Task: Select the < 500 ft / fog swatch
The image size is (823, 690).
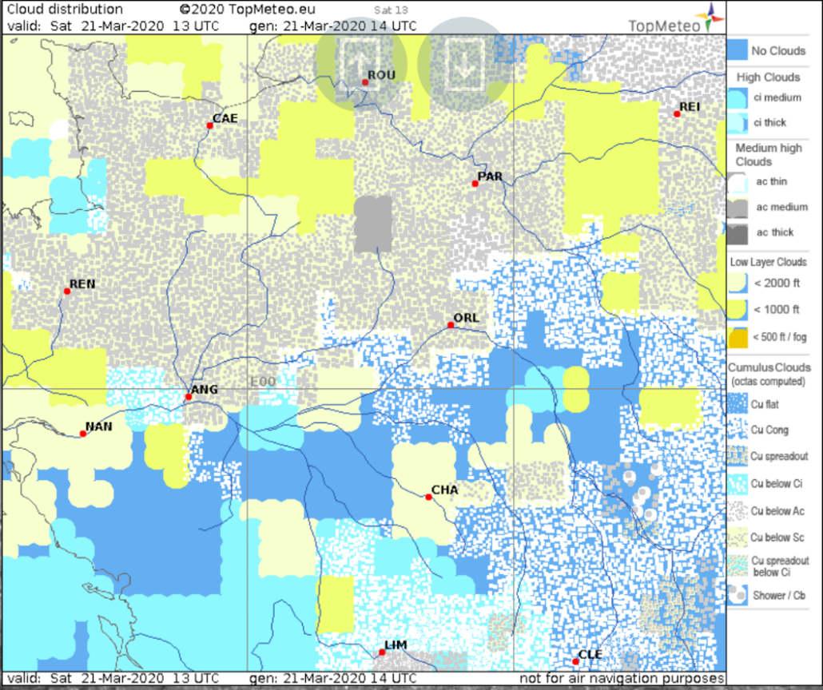Action: pyautogui.click(x=737, y=337)
